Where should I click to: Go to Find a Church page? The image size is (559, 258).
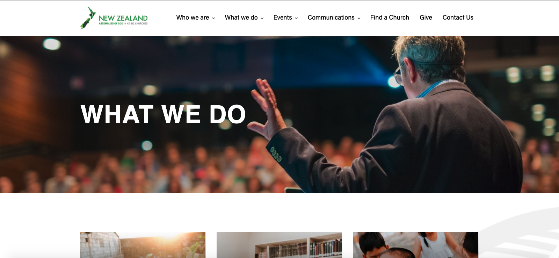coord(390,17)
